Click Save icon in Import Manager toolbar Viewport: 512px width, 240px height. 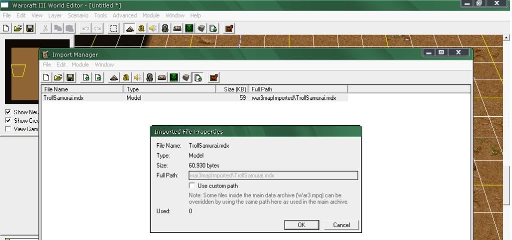(x=70, y=77)
